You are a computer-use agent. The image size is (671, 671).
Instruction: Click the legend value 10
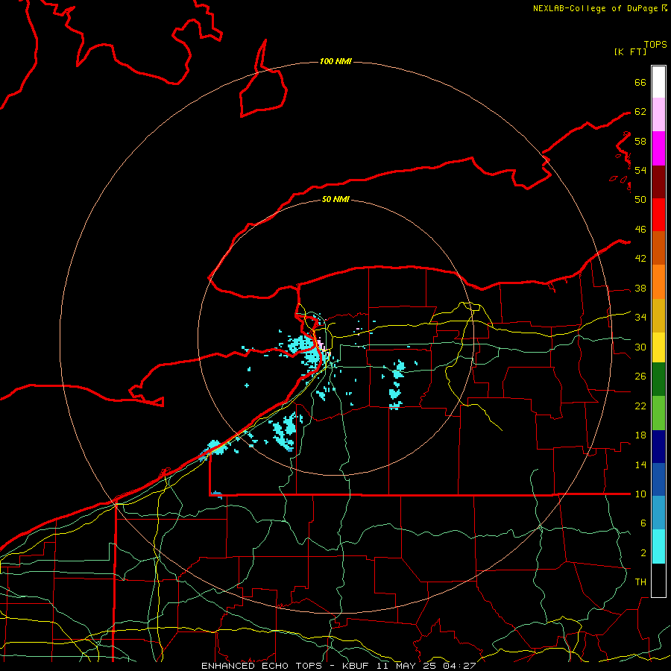pyautogui.click(x=640, y=494)
